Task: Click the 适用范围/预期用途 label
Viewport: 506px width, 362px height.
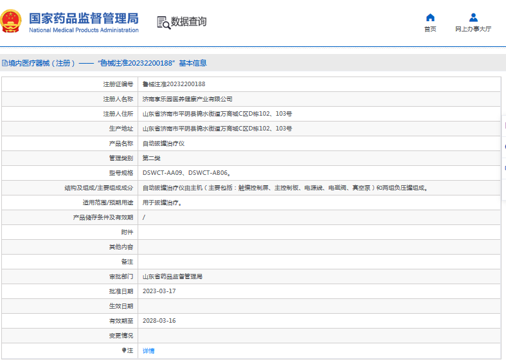Action: 108,203
